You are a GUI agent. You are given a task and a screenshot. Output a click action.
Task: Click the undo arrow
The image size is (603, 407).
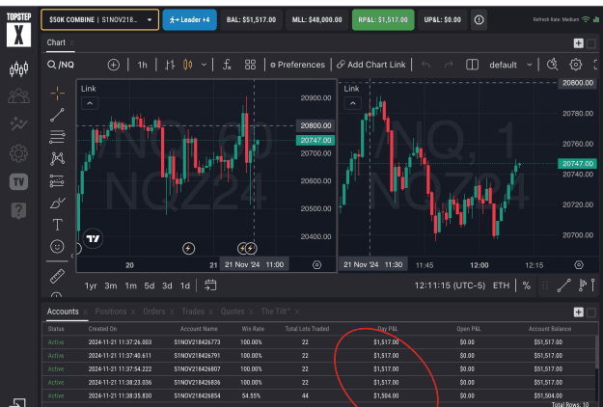click(425, 65)
